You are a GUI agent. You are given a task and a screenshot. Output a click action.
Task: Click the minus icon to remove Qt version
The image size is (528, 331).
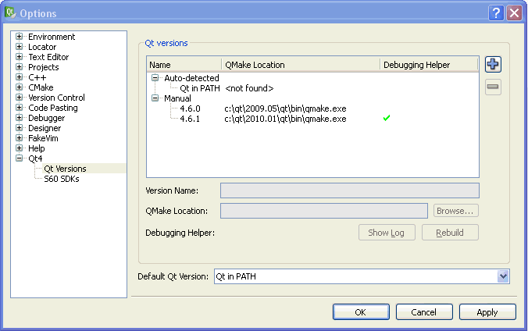493,87
